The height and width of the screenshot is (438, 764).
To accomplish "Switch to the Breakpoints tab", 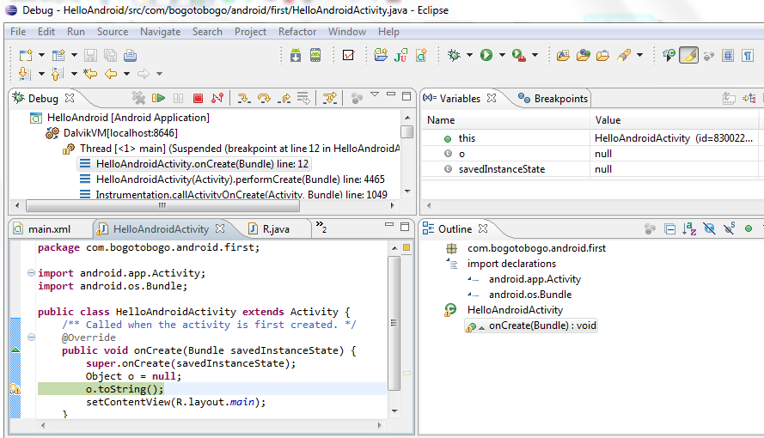I will [553, 98].
